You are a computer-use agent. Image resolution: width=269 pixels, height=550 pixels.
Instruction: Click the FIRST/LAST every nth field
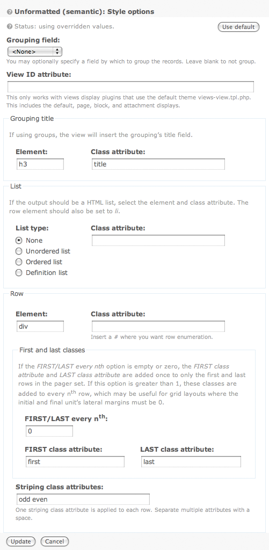(x=49, y=431)
